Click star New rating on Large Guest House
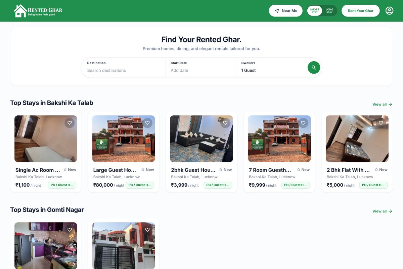The width and height of the screenshot is (403, 269). (148, 170)
